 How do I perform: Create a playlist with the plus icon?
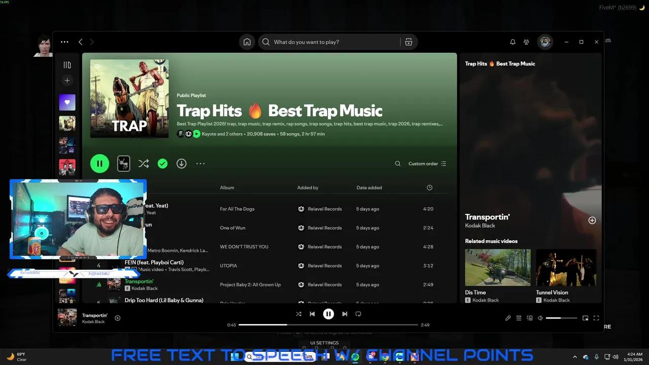[x=67, y=80]
